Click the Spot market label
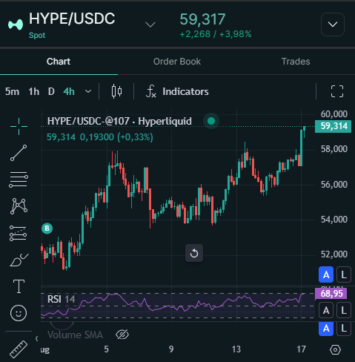This screenshot has height=362, width=355. click(37, 35)
